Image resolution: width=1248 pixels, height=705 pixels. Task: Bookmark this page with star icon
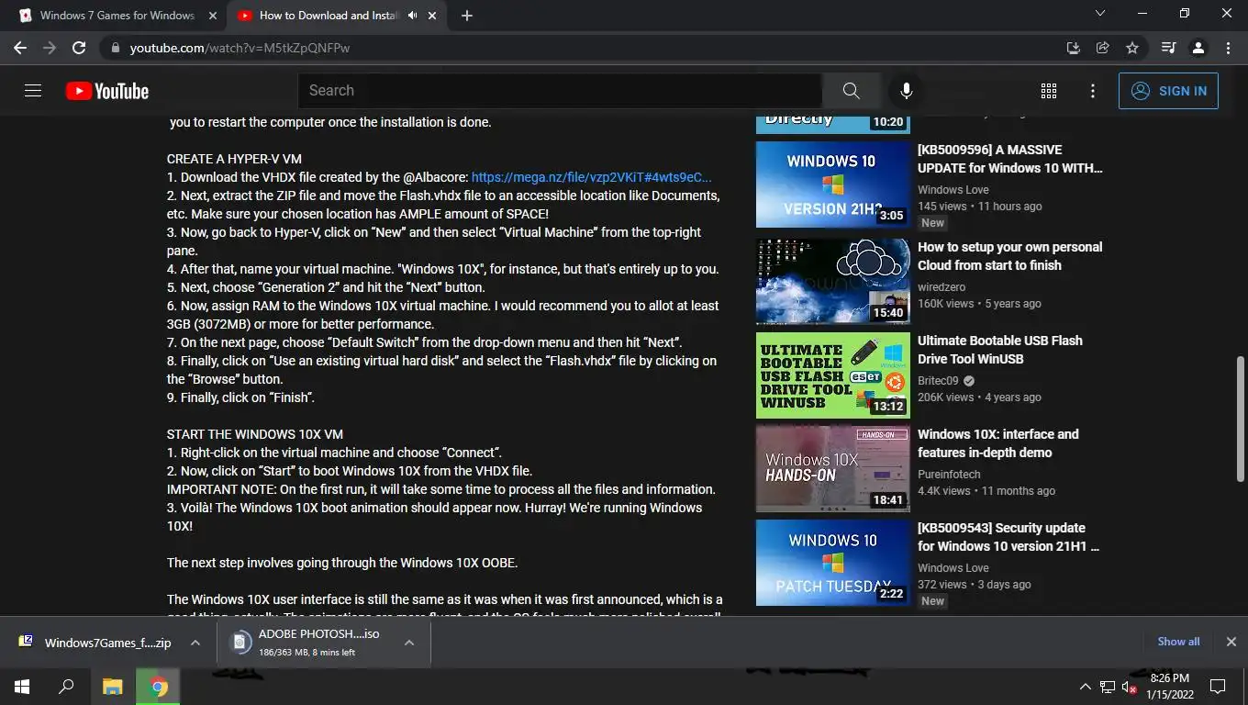tap(1132, 48)
